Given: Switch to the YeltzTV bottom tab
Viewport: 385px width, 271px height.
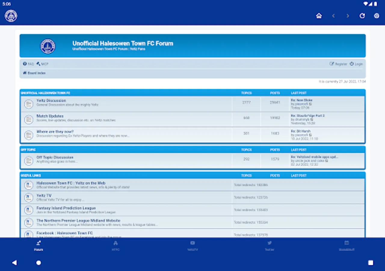Looking at the screenshot, I should click(192, 246).
